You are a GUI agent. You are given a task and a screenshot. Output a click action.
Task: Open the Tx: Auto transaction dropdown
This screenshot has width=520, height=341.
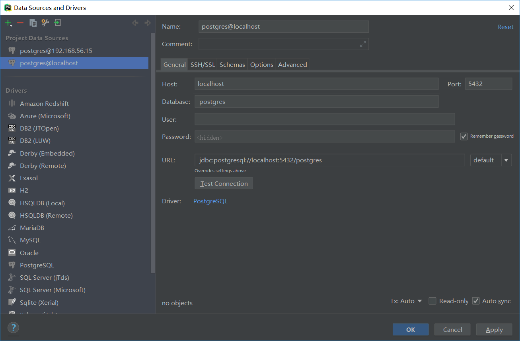[406, 301]
